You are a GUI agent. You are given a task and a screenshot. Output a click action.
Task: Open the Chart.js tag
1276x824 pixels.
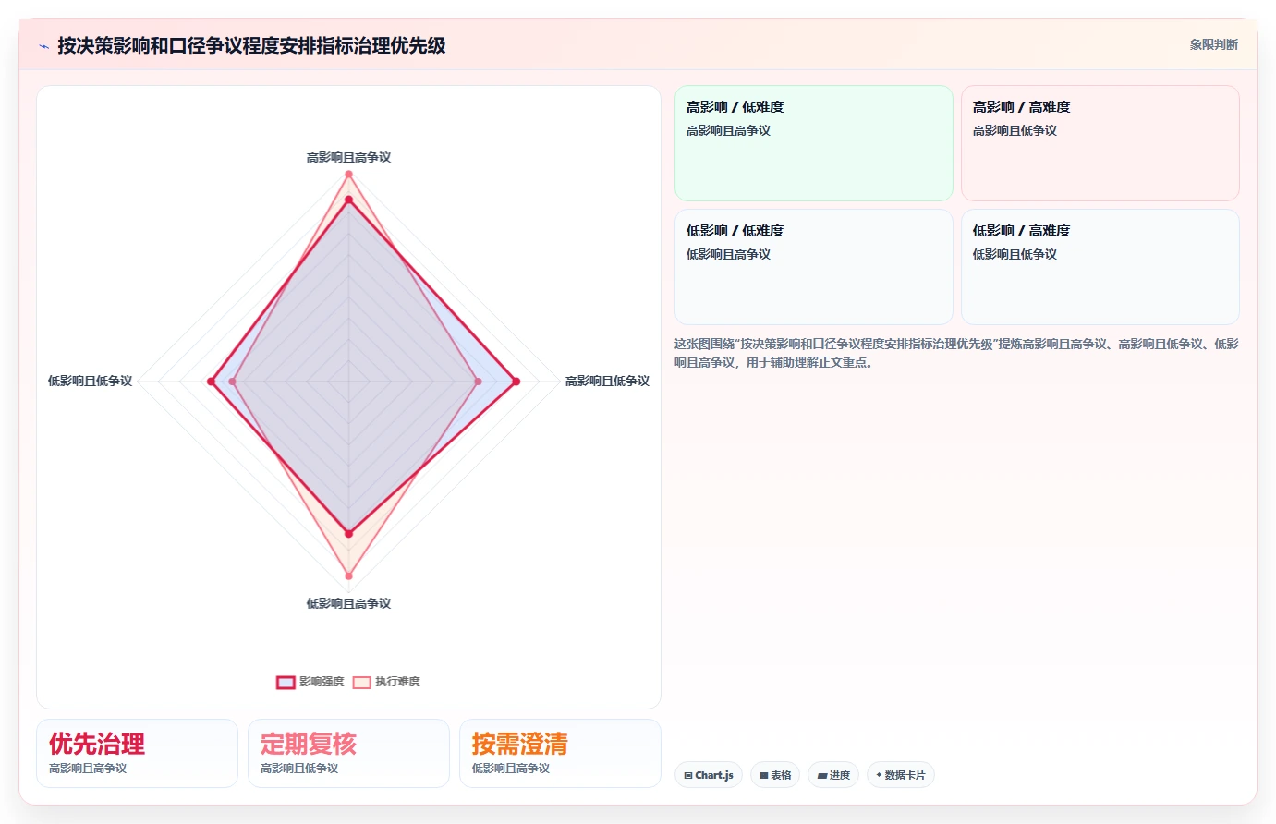pyautogui.click(x=709, y=775)
